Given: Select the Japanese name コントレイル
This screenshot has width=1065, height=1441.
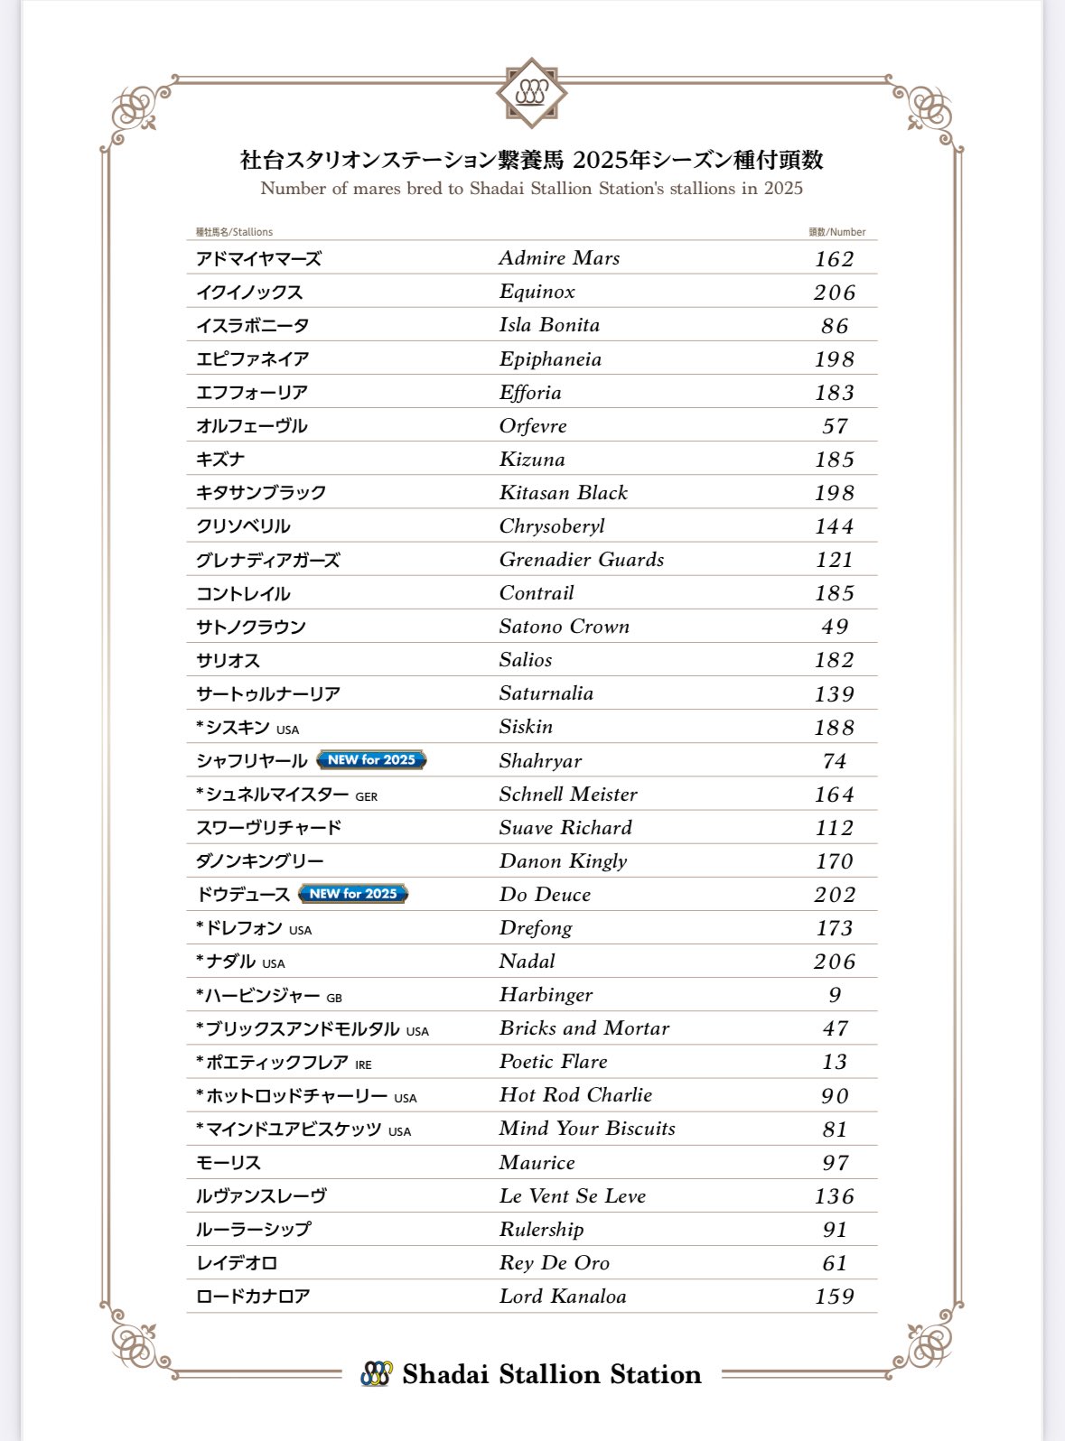Looking at the screenshot, I should click(243, 594).
